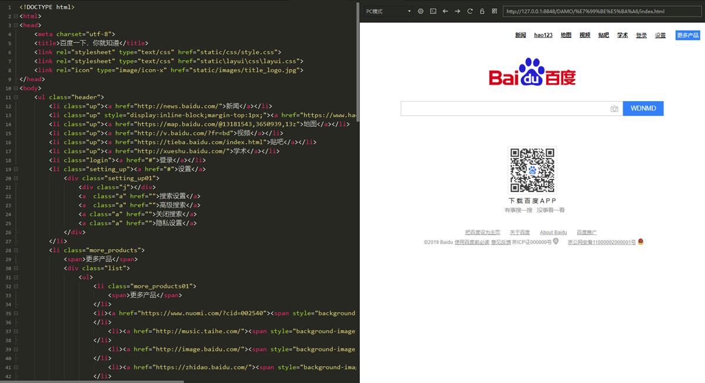This screenshot has width=705, height=383.
Task: Click the camera icon in search box
Action: [614, 109]
